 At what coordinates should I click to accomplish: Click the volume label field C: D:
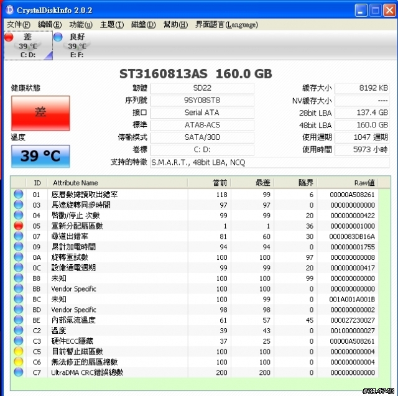coord(202,150)
